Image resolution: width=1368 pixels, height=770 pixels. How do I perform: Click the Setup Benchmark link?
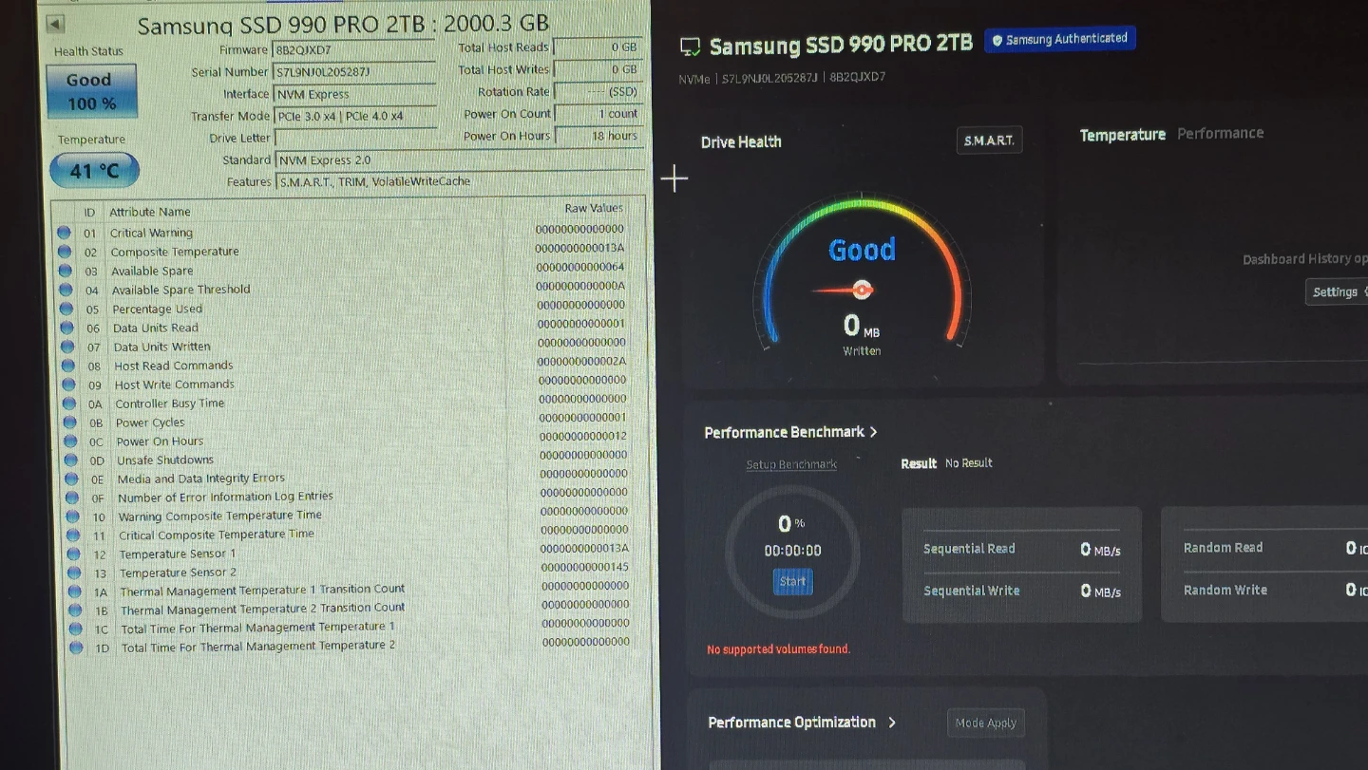tap(791, 464)
